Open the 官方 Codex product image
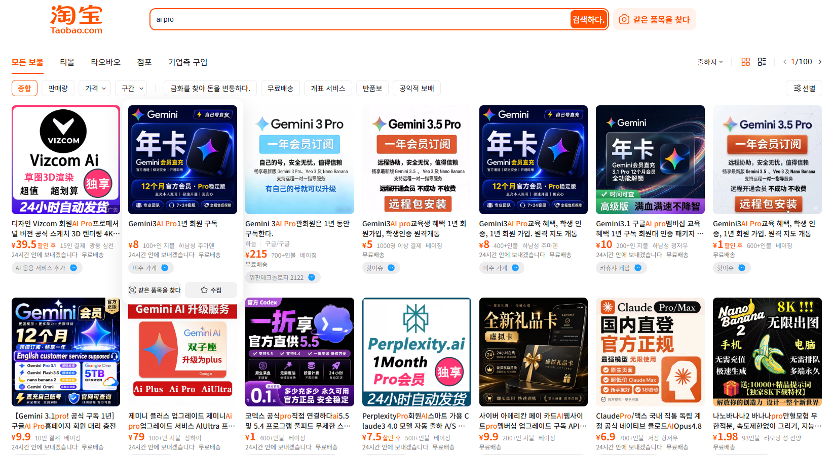 299,352
